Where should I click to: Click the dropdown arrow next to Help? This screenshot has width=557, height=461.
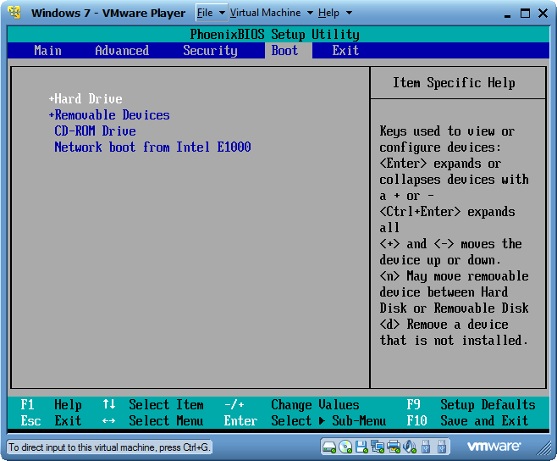point(350,13)
